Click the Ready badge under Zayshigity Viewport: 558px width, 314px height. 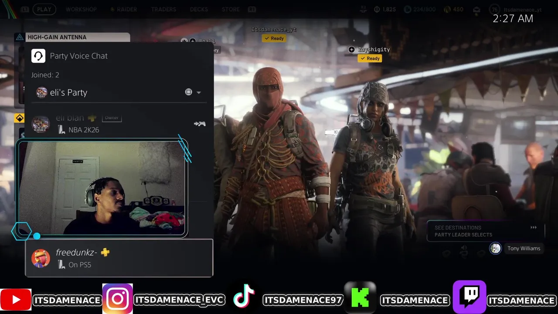370,58
